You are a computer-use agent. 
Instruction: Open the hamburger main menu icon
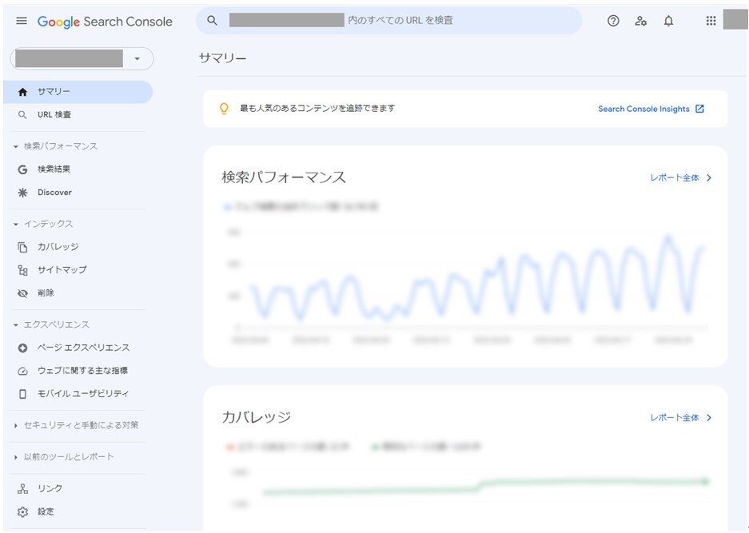(22, 22)
